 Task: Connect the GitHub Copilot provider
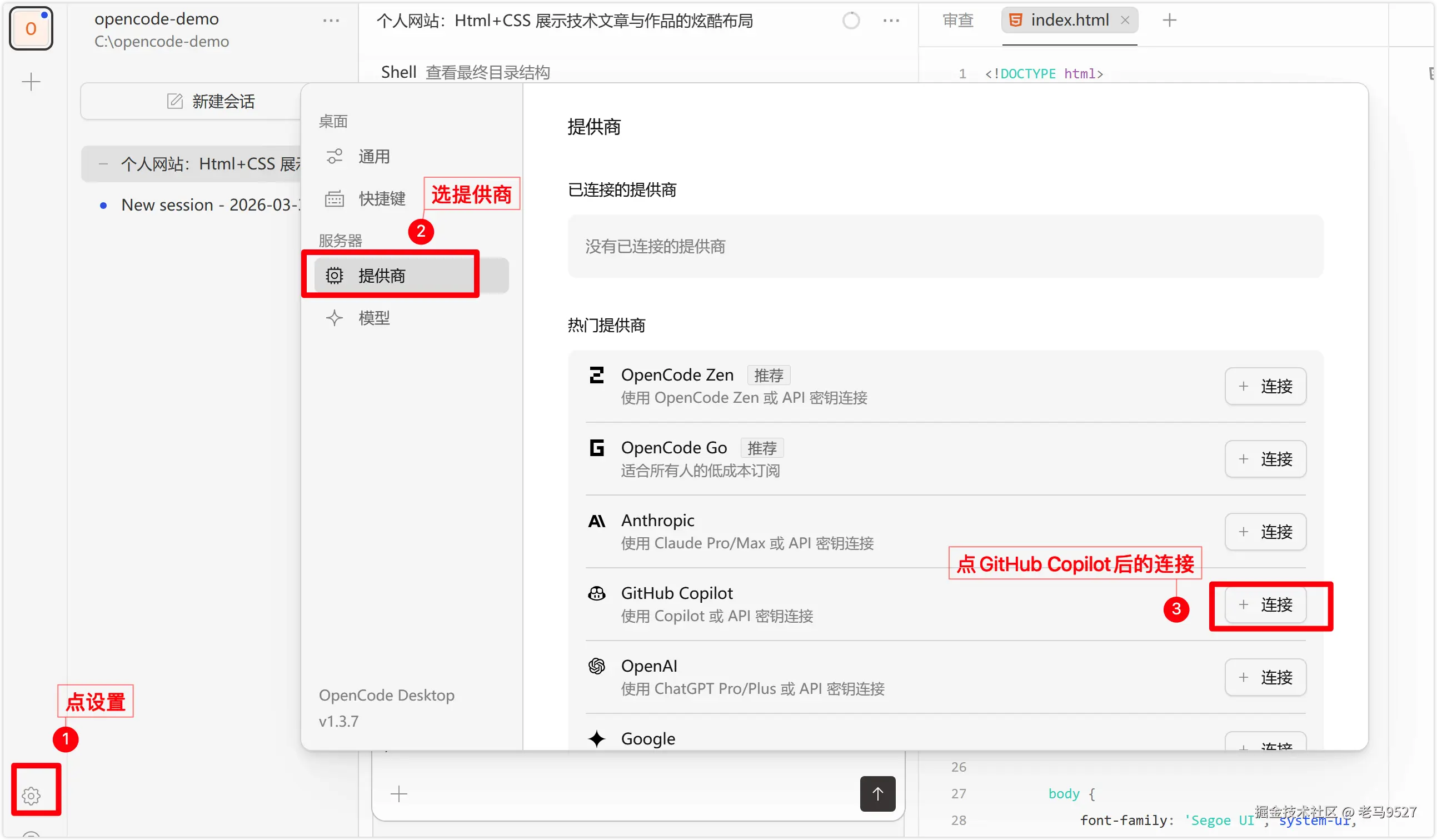click(x=1265, y=604)
